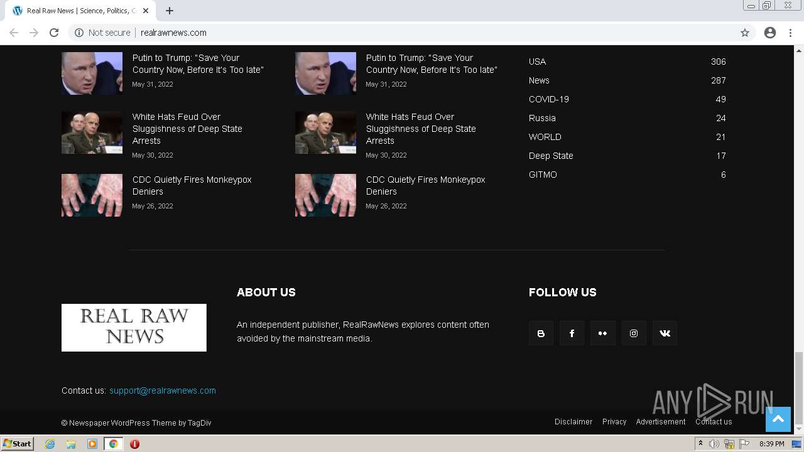Open the Deep State category

551,156
